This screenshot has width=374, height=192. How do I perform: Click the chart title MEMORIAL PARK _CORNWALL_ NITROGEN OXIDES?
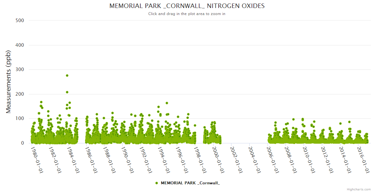coord(187,6)
